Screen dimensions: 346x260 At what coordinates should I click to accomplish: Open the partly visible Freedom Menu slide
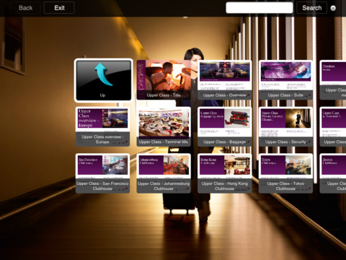(333, 79)
